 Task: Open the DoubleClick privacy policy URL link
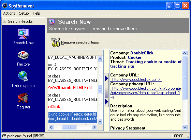tap(145, 93)
